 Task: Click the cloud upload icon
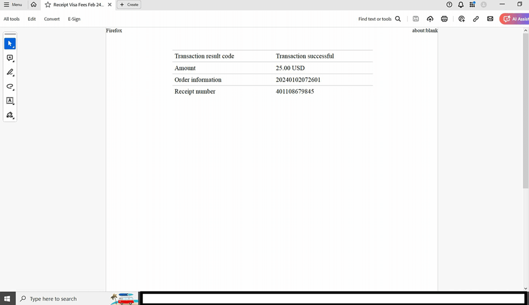tap(430, 19)
